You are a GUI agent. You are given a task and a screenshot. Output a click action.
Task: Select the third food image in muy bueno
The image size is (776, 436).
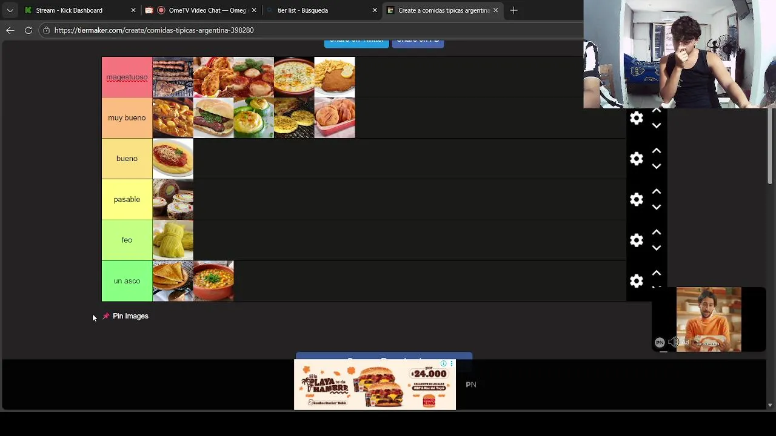click(x=253, y=118)
